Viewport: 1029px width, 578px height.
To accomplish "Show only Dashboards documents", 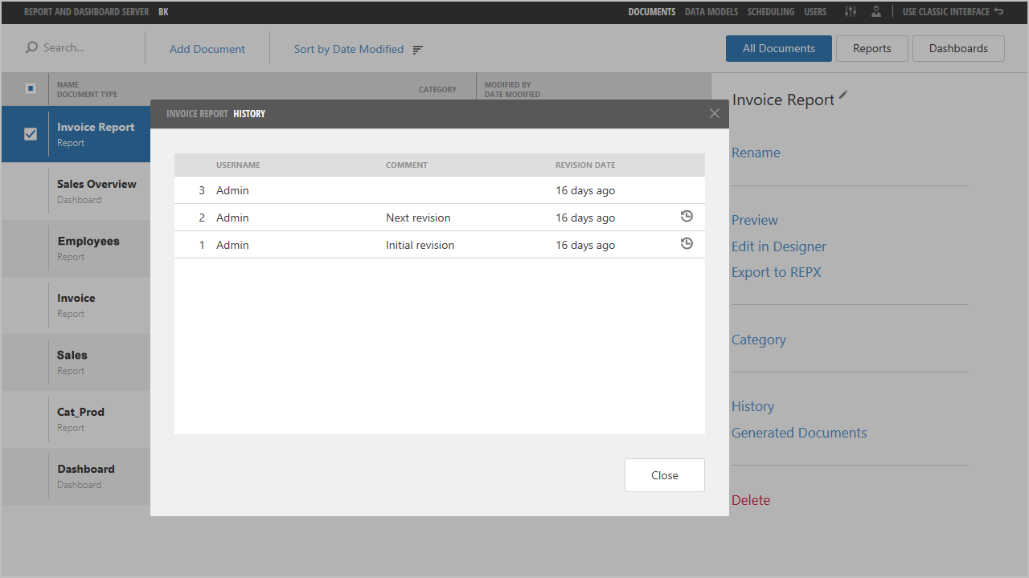I will click(958, 48).
